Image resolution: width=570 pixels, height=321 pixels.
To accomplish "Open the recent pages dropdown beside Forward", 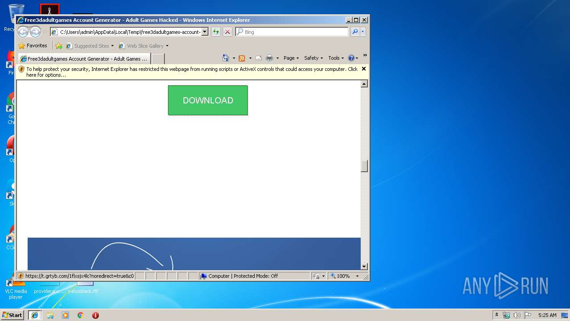I will pyautogui.click(x=45, y=32).
